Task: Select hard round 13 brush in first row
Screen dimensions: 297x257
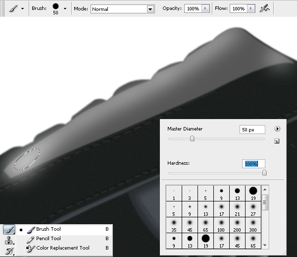Action: coord(237,193)
